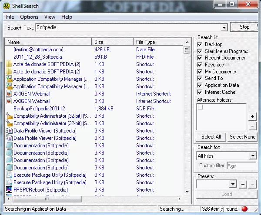Open the Options menu
This screenshot has width=261, height=215.
coord(29,17)
